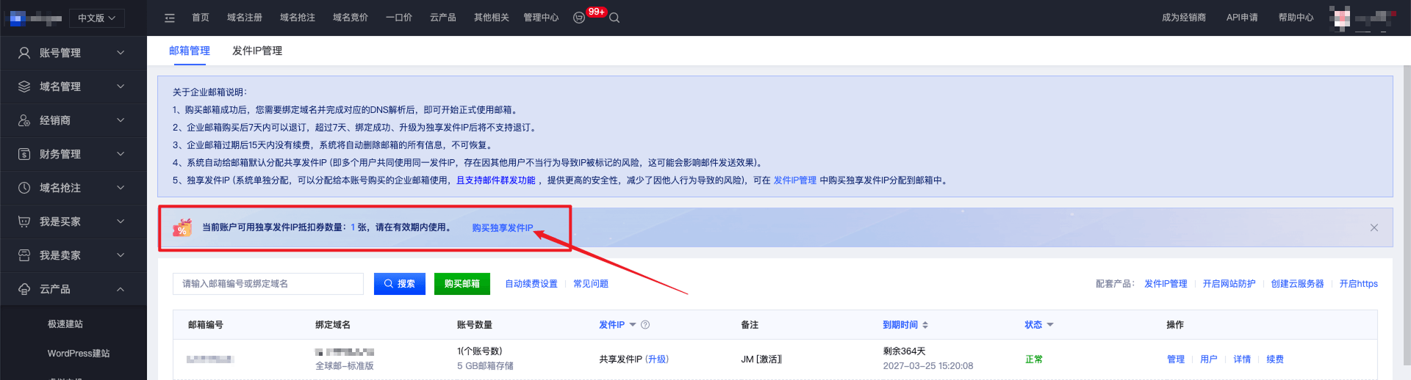Click the sort arrows next to 到期时间
This screenshot has width=1411, height=380.
(x=925, y=325)
